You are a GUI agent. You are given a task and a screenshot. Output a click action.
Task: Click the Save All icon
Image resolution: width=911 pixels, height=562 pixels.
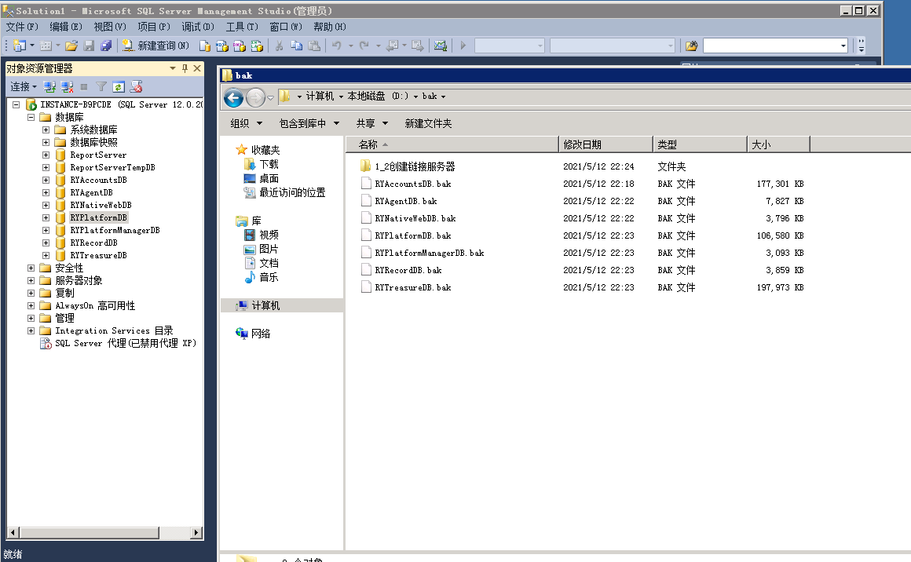coord(106,46)
